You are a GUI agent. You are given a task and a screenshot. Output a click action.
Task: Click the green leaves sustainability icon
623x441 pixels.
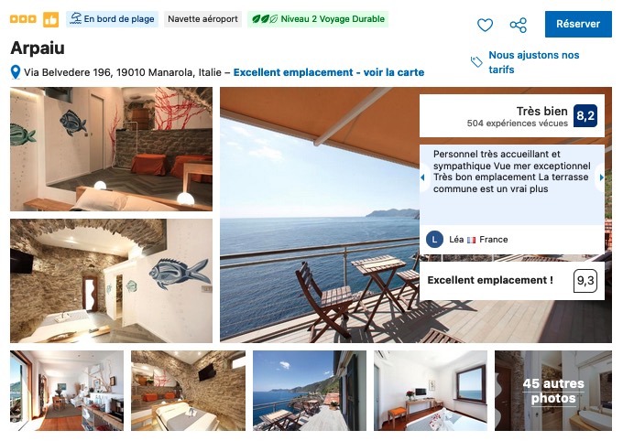[265, 18]
